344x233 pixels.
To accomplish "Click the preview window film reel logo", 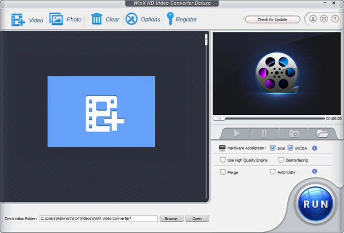I will (277, 73).
